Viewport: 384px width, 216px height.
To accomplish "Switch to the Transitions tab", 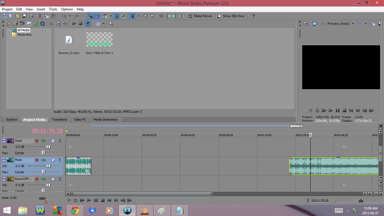I will (x=59, y=120).
